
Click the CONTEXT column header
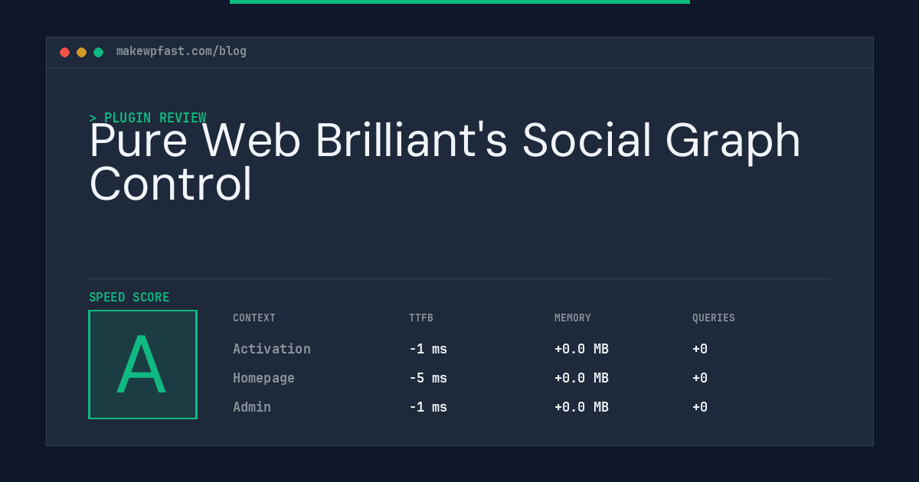[254, 318]
